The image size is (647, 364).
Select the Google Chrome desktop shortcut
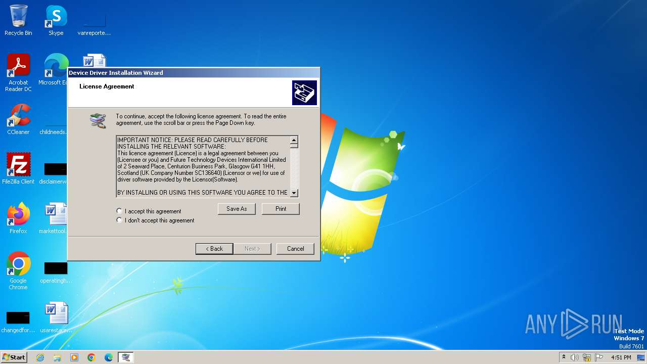tap(18, 270)
